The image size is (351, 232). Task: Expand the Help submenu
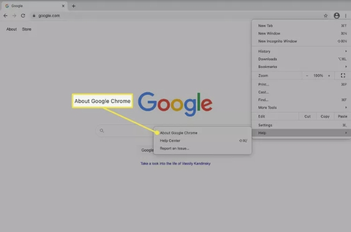[301, 133]
